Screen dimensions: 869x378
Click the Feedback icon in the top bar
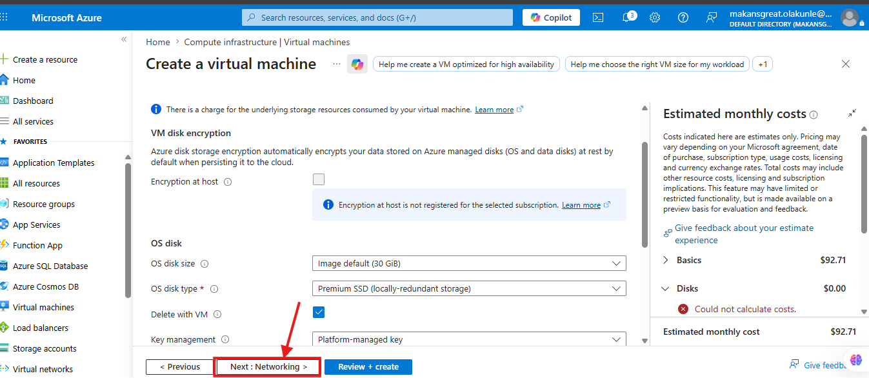pyautogui.click(x=712, y=17)
